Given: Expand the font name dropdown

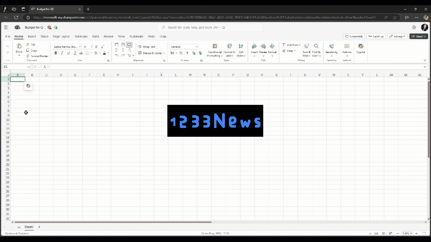Looking at the screenshot, I should (80, 47).
